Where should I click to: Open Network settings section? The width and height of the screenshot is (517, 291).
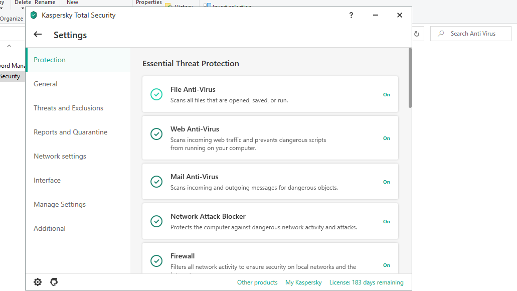click(x=60, y=156)
